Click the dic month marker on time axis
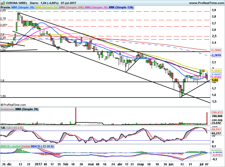The image size is (225, 167). coord(9,164)
